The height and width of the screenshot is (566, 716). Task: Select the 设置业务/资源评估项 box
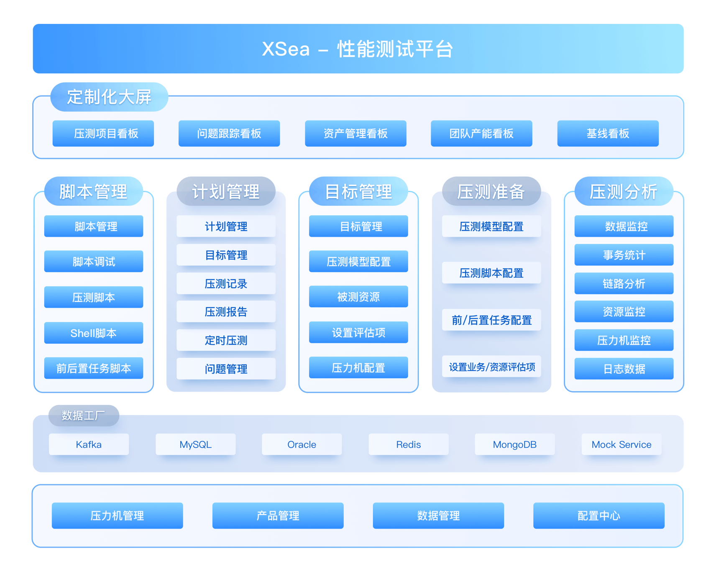tap(491, 367)
